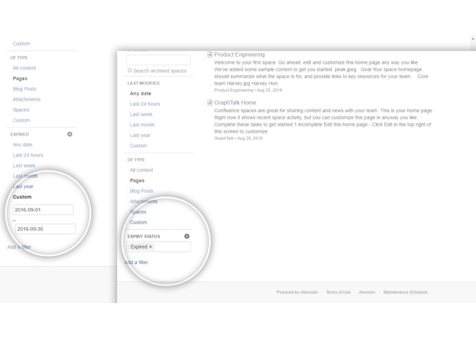Remove the EXPIRY STATUS filter
Viewport: 476px width, 338px height.
(x=187, y=236)
